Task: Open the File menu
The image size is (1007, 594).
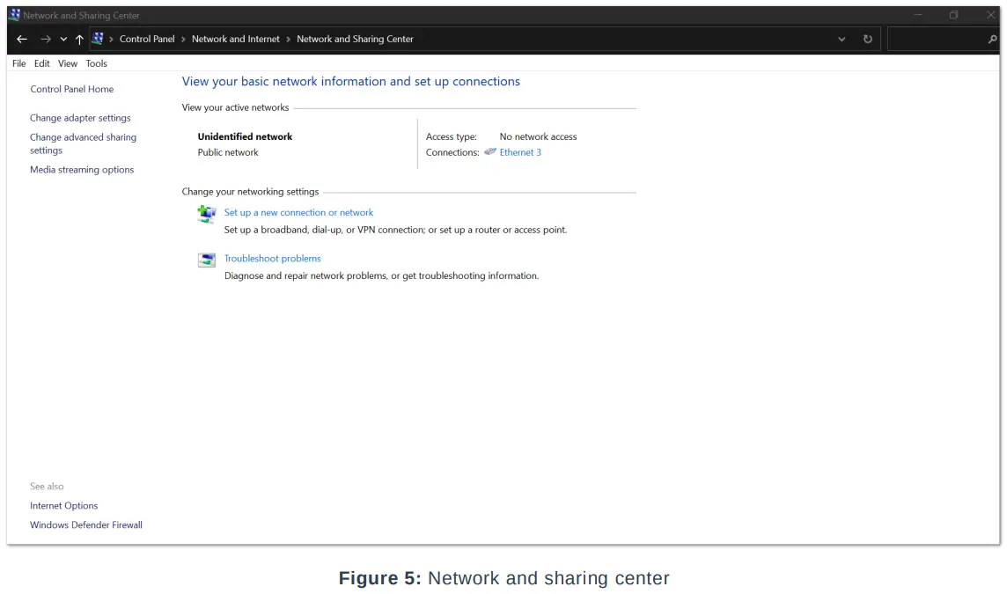Action: point(19,63)
